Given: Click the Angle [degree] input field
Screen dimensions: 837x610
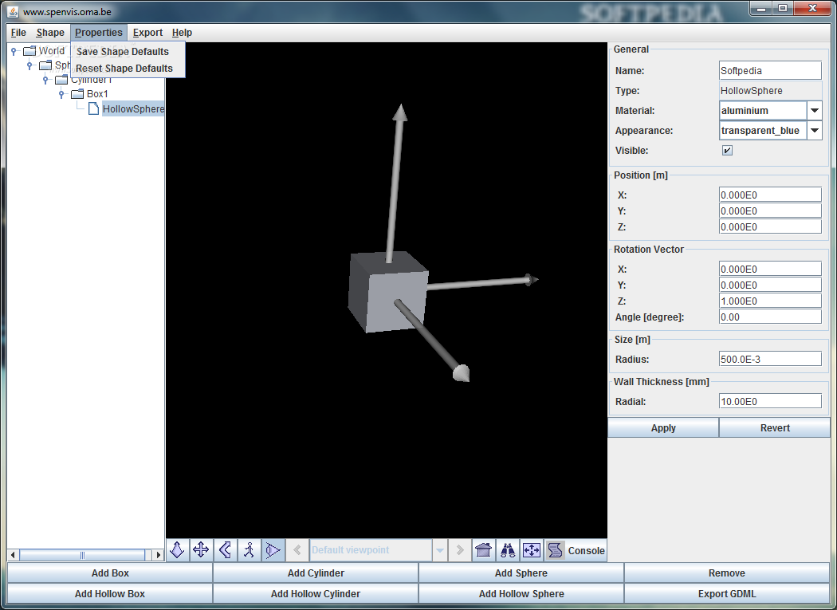Looking at the screenshot, I should 770,317.
